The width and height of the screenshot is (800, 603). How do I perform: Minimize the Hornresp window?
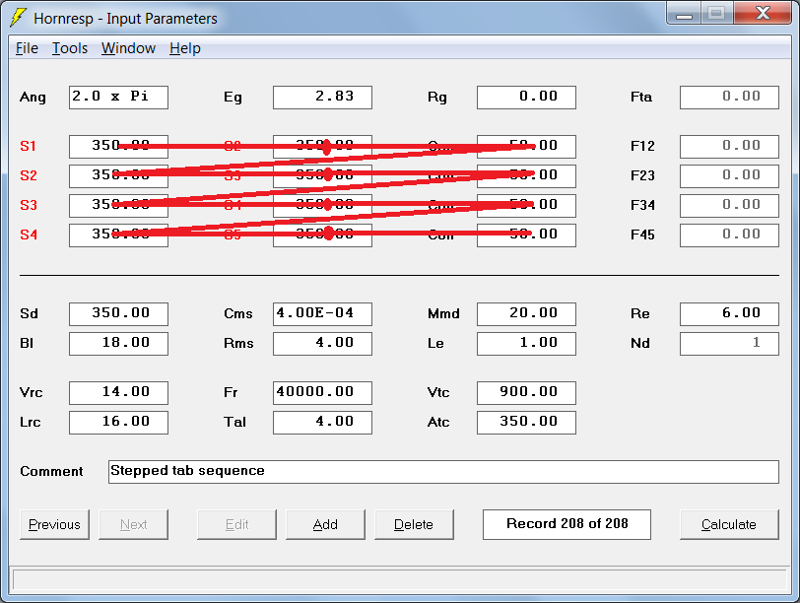pos(684,14)
